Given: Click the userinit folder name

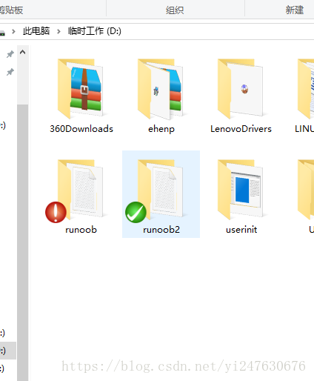Looking at the screenshot, I should [241, 230].
